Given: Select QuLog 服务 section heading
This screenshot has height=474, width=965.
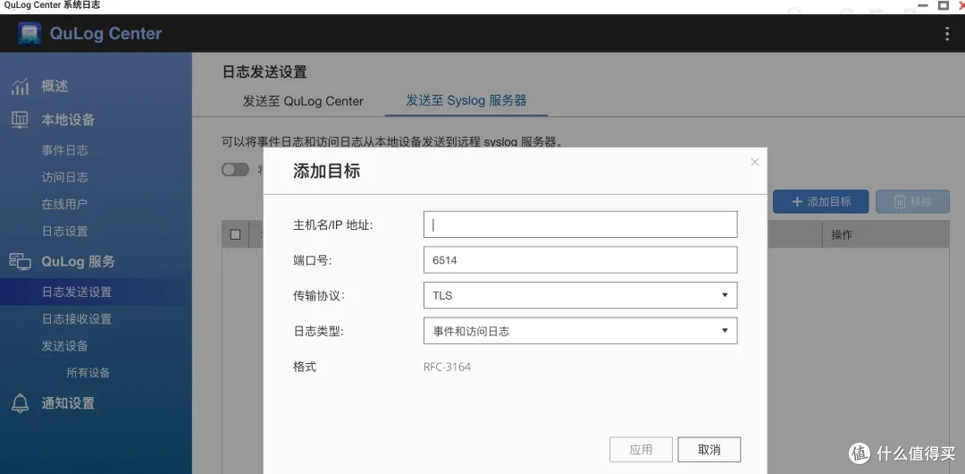Looking at the screenshot, I should tap(78, 261).
